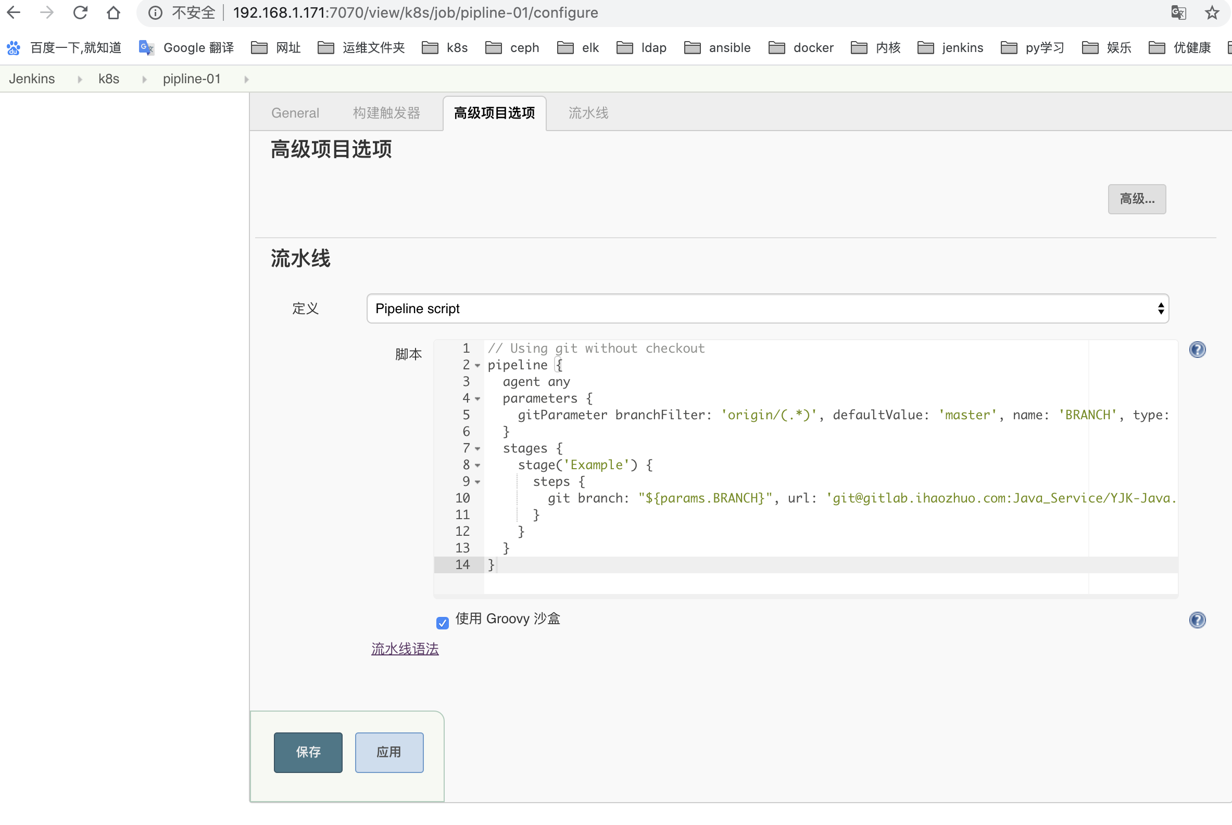Viewport: 1232px width, 825px height.
Task: Switch to the General tab
Action: tap(295, 113)
